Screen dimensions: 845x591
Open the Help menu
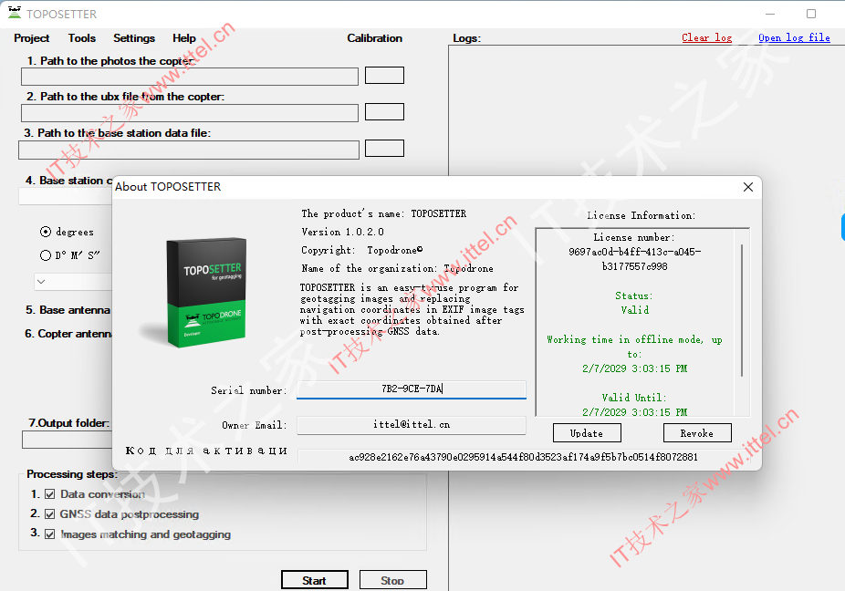coord(184,38)
